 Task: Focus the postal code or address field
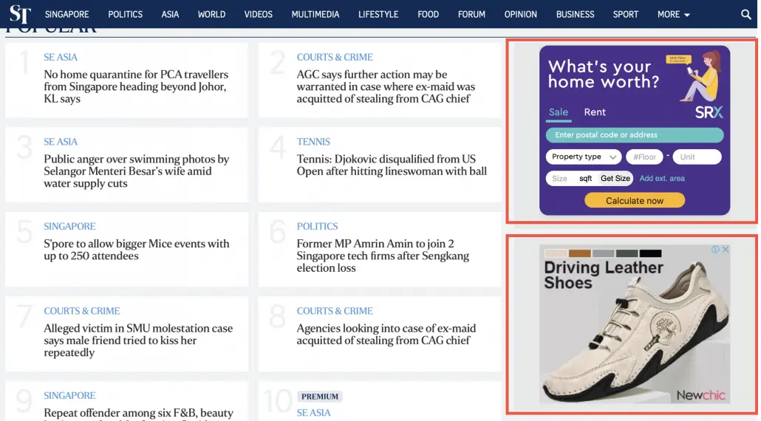635,135
